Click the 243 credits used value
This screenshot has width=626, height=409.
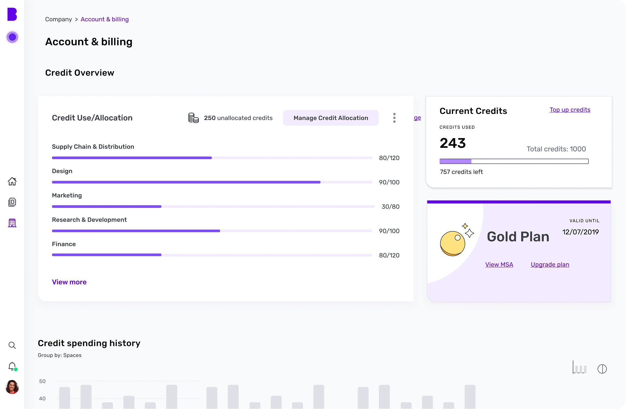(x=453, y=143)
